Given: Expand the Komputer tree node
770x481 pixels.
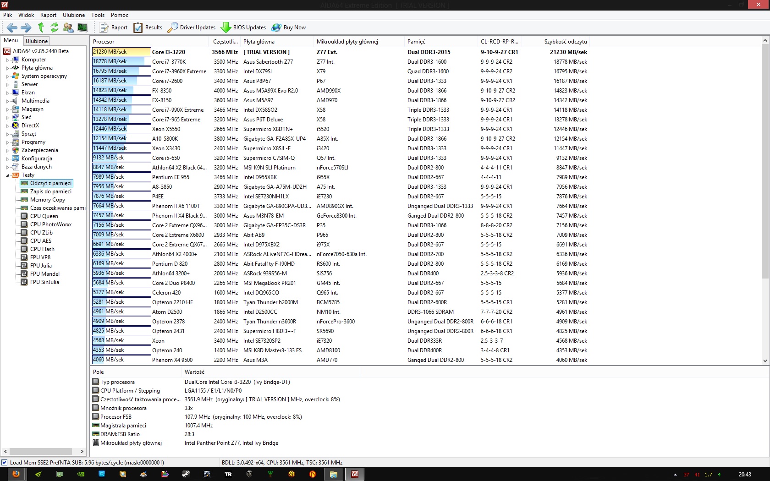Looking at the screenshot, I should (x=7, y=60).
